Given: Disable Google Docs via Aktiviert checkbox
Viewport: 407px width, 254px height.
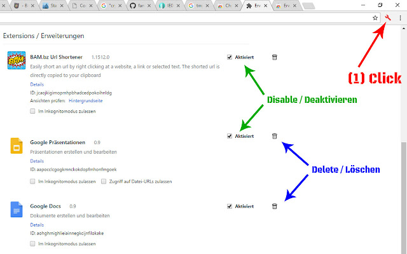Looking at the screenshot, I should [x=230, y=206].
